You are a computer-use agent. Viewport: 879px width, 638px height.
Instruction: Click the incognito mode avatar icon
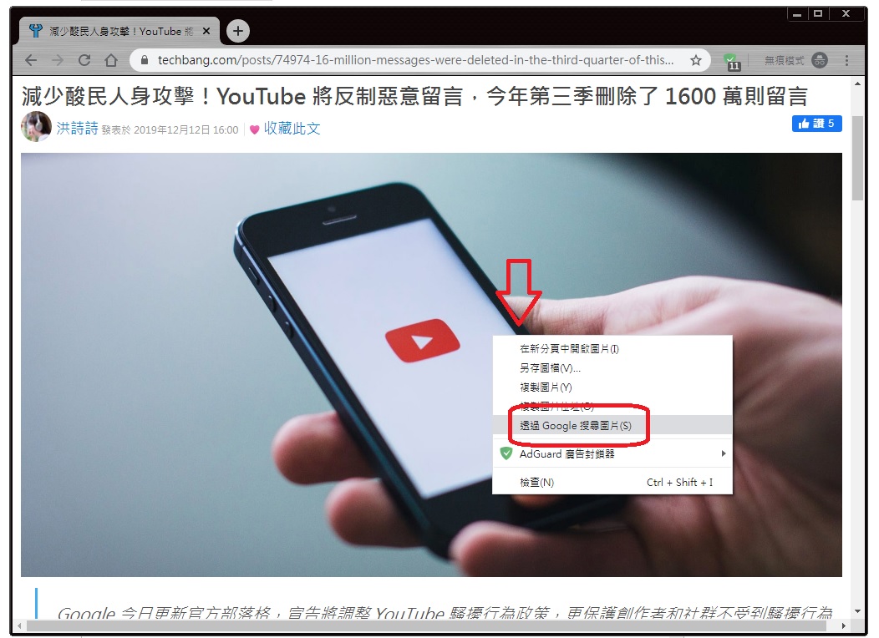click(820, 60)
